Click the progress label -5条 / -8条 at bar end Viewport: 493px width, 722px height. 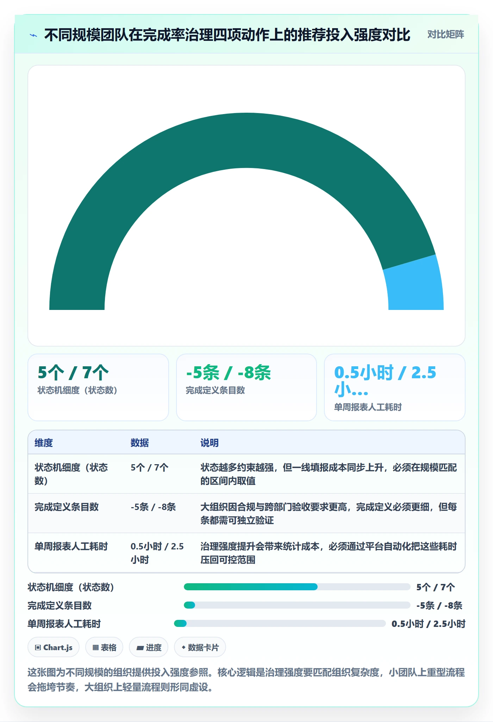[x=439, y=605]
